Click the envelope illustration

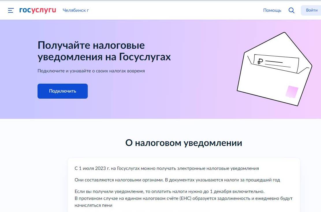pos(275,69)
